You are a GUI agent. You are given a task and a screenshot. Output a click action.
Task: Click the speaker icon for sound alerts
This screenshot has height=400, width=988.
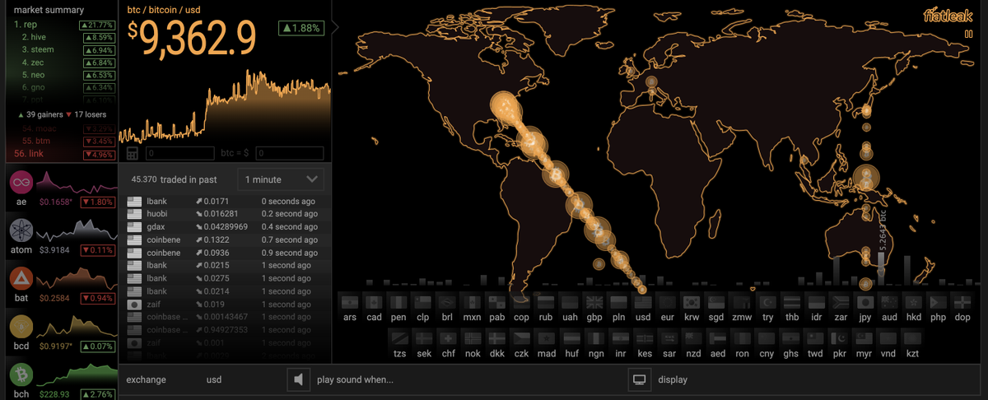click(298, 379)
